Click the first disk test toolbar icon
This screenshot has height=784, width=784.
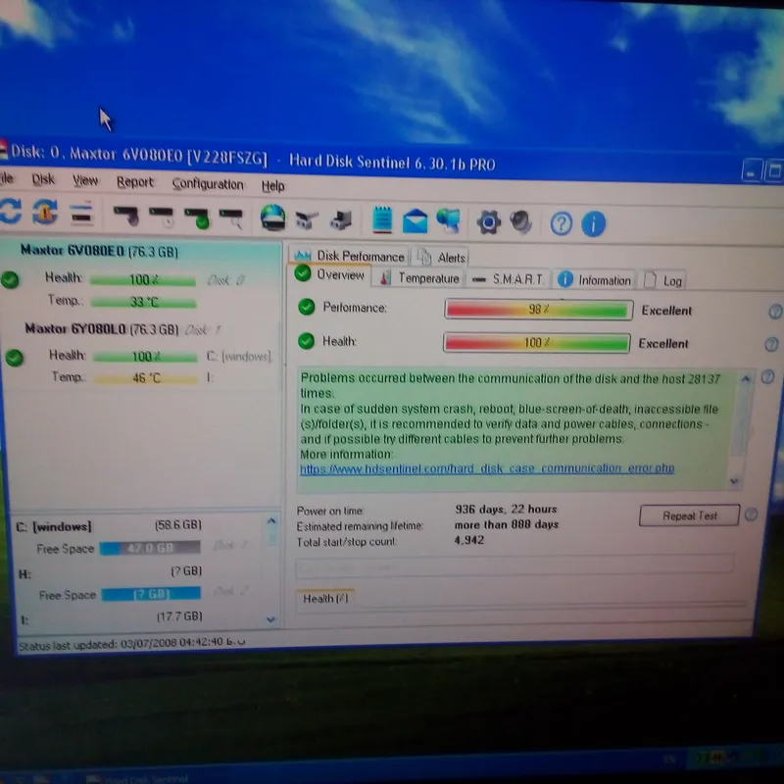126,216
